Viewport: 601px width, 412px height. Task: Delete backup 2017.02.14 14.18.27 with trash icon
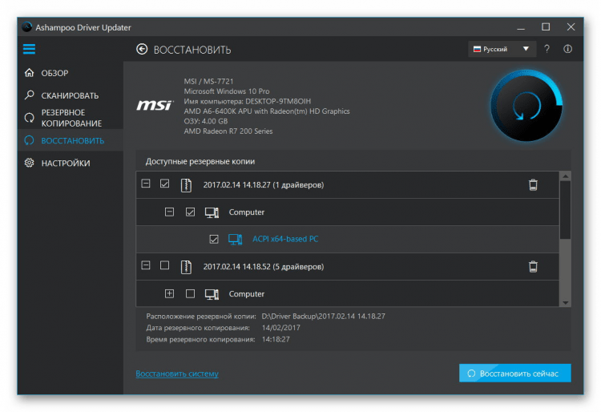pyautogui.click(x=533, y=185)
